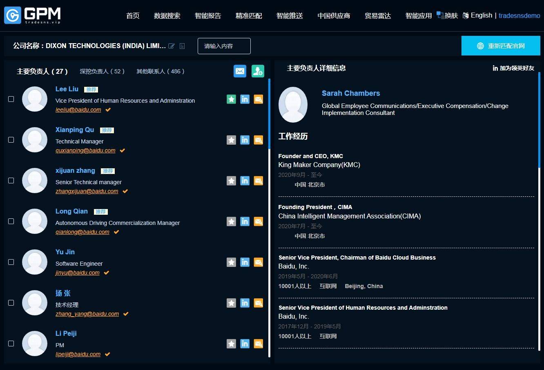Switch language via English option
The image size is (544, 370).
[x=481, y=15]
